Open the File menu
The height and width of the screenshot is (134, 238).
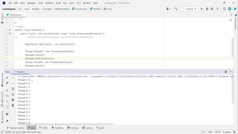click(x=10, y=3)
